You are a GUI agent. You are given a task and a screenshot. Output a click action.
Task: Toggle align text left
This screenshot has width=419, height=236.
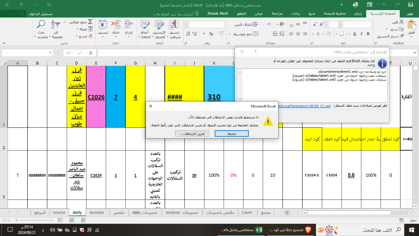291,34
